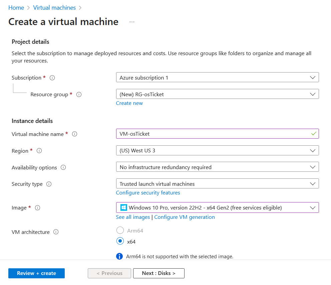Image resolution: width=331 pixels, height=285 pixels.
Task: Click the Virtual machine name info icon
Action: click(x=75, y=134)
